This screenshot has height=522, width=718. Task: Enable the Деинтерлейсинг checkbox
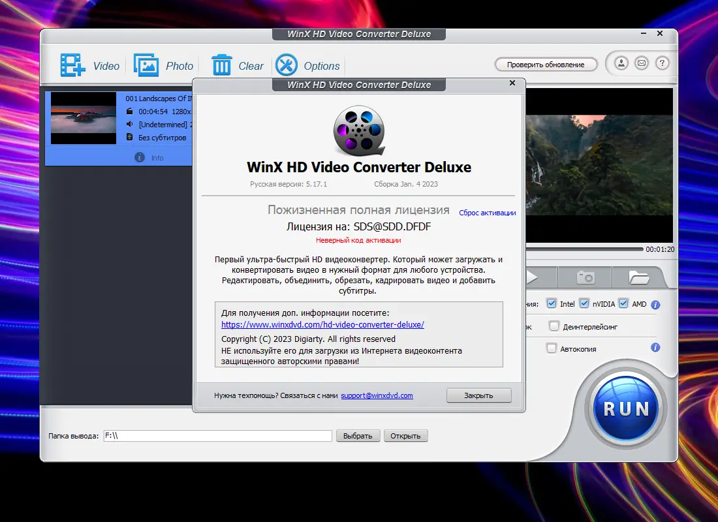(552, 326)
